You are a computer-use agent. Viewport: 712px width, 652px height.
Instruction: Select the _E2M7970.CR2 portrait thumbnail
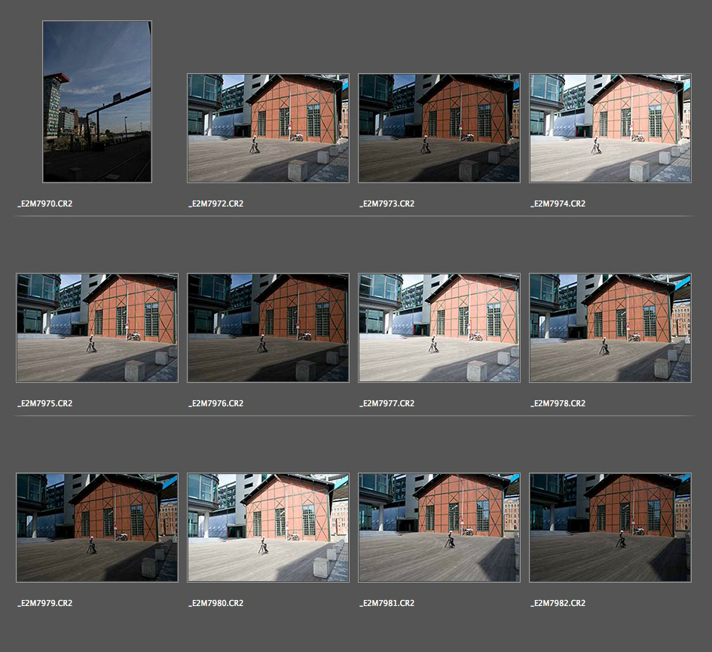(x=96, y=102)
